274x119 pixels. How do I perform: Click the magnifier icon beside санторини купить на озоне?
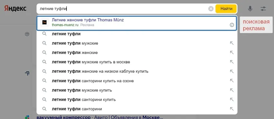pyautogui.click(x=44, y=81)
